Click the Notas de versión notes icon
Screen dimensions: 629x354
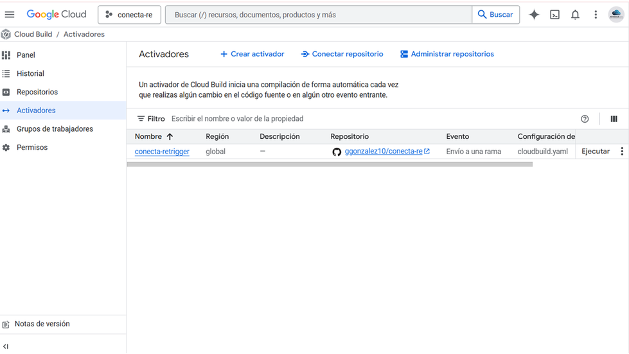6,324
